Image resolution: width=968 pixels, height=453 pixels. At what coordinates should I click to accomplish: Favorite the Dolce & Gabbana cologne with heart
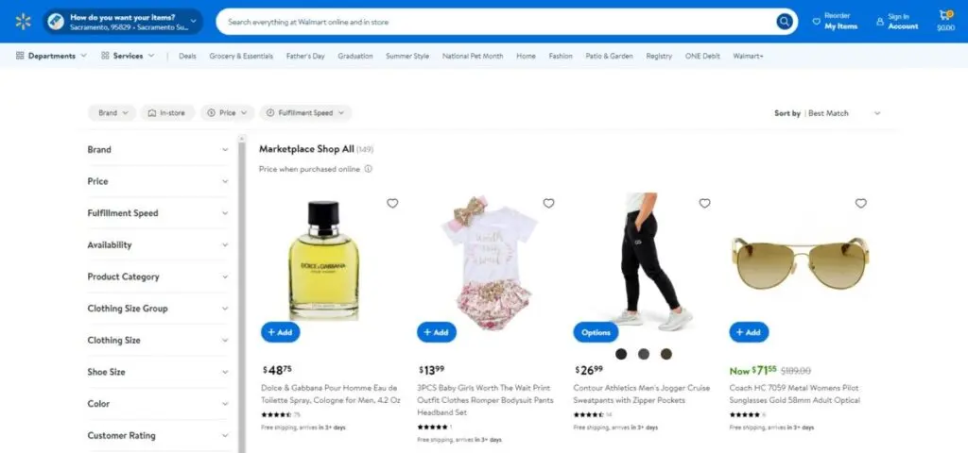pos(392,204)
